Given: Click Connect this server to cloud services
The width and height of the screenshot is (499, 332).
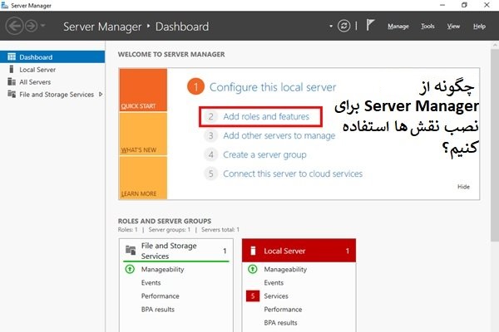Looking at the screenshot, I should tap(293, 173).
